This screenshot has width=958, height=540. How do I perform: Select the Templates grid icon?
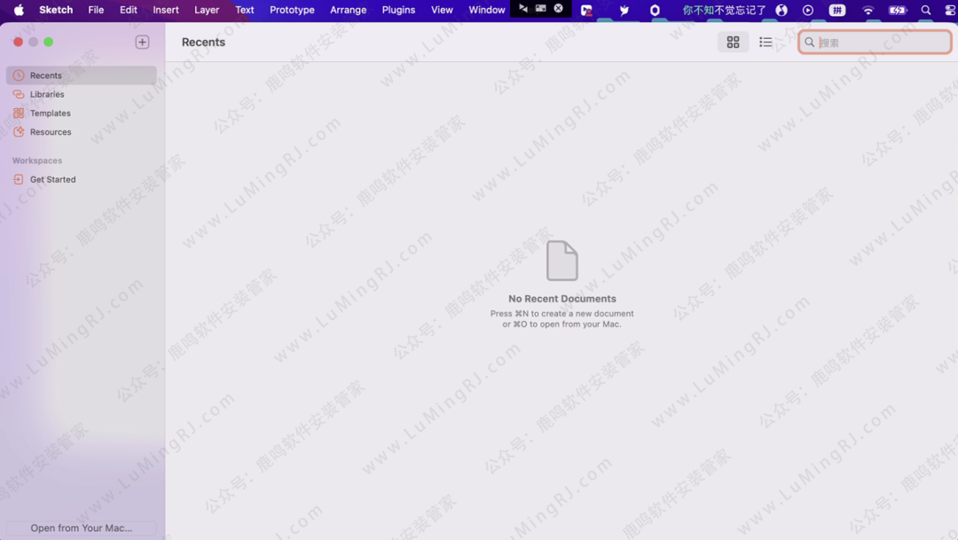19,113
